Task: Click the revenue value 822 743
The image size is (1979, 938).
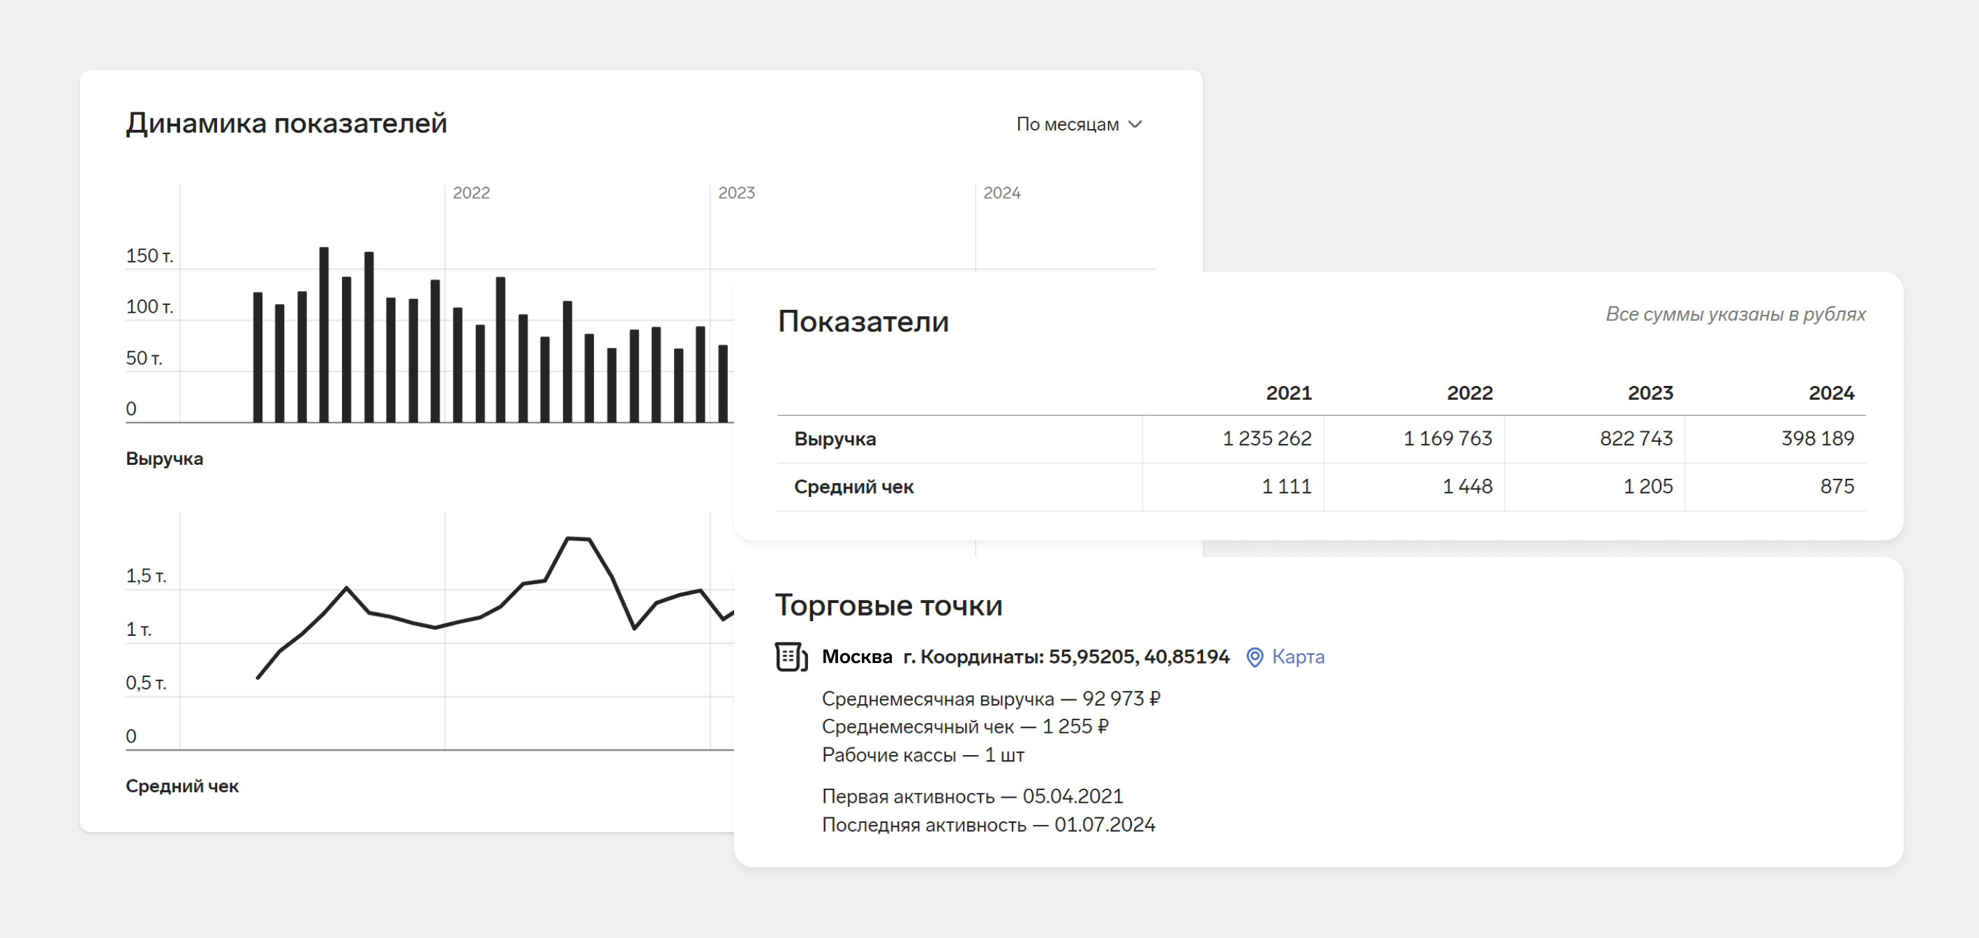Action: (1636, 439)
